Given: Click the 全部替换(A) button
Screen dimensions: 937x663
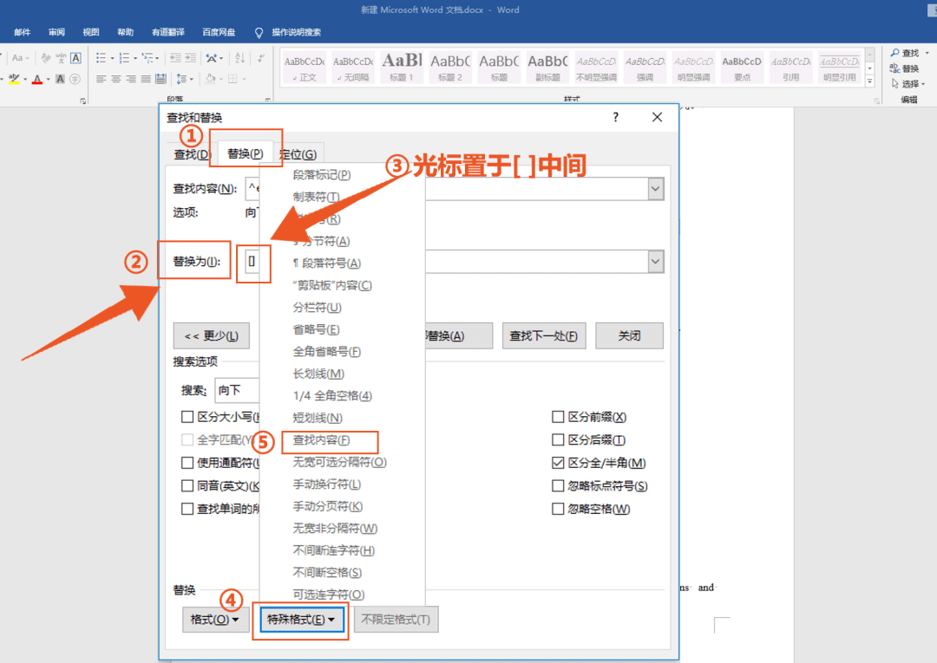Looking at the screenshot, I should [x=459, y=336].
